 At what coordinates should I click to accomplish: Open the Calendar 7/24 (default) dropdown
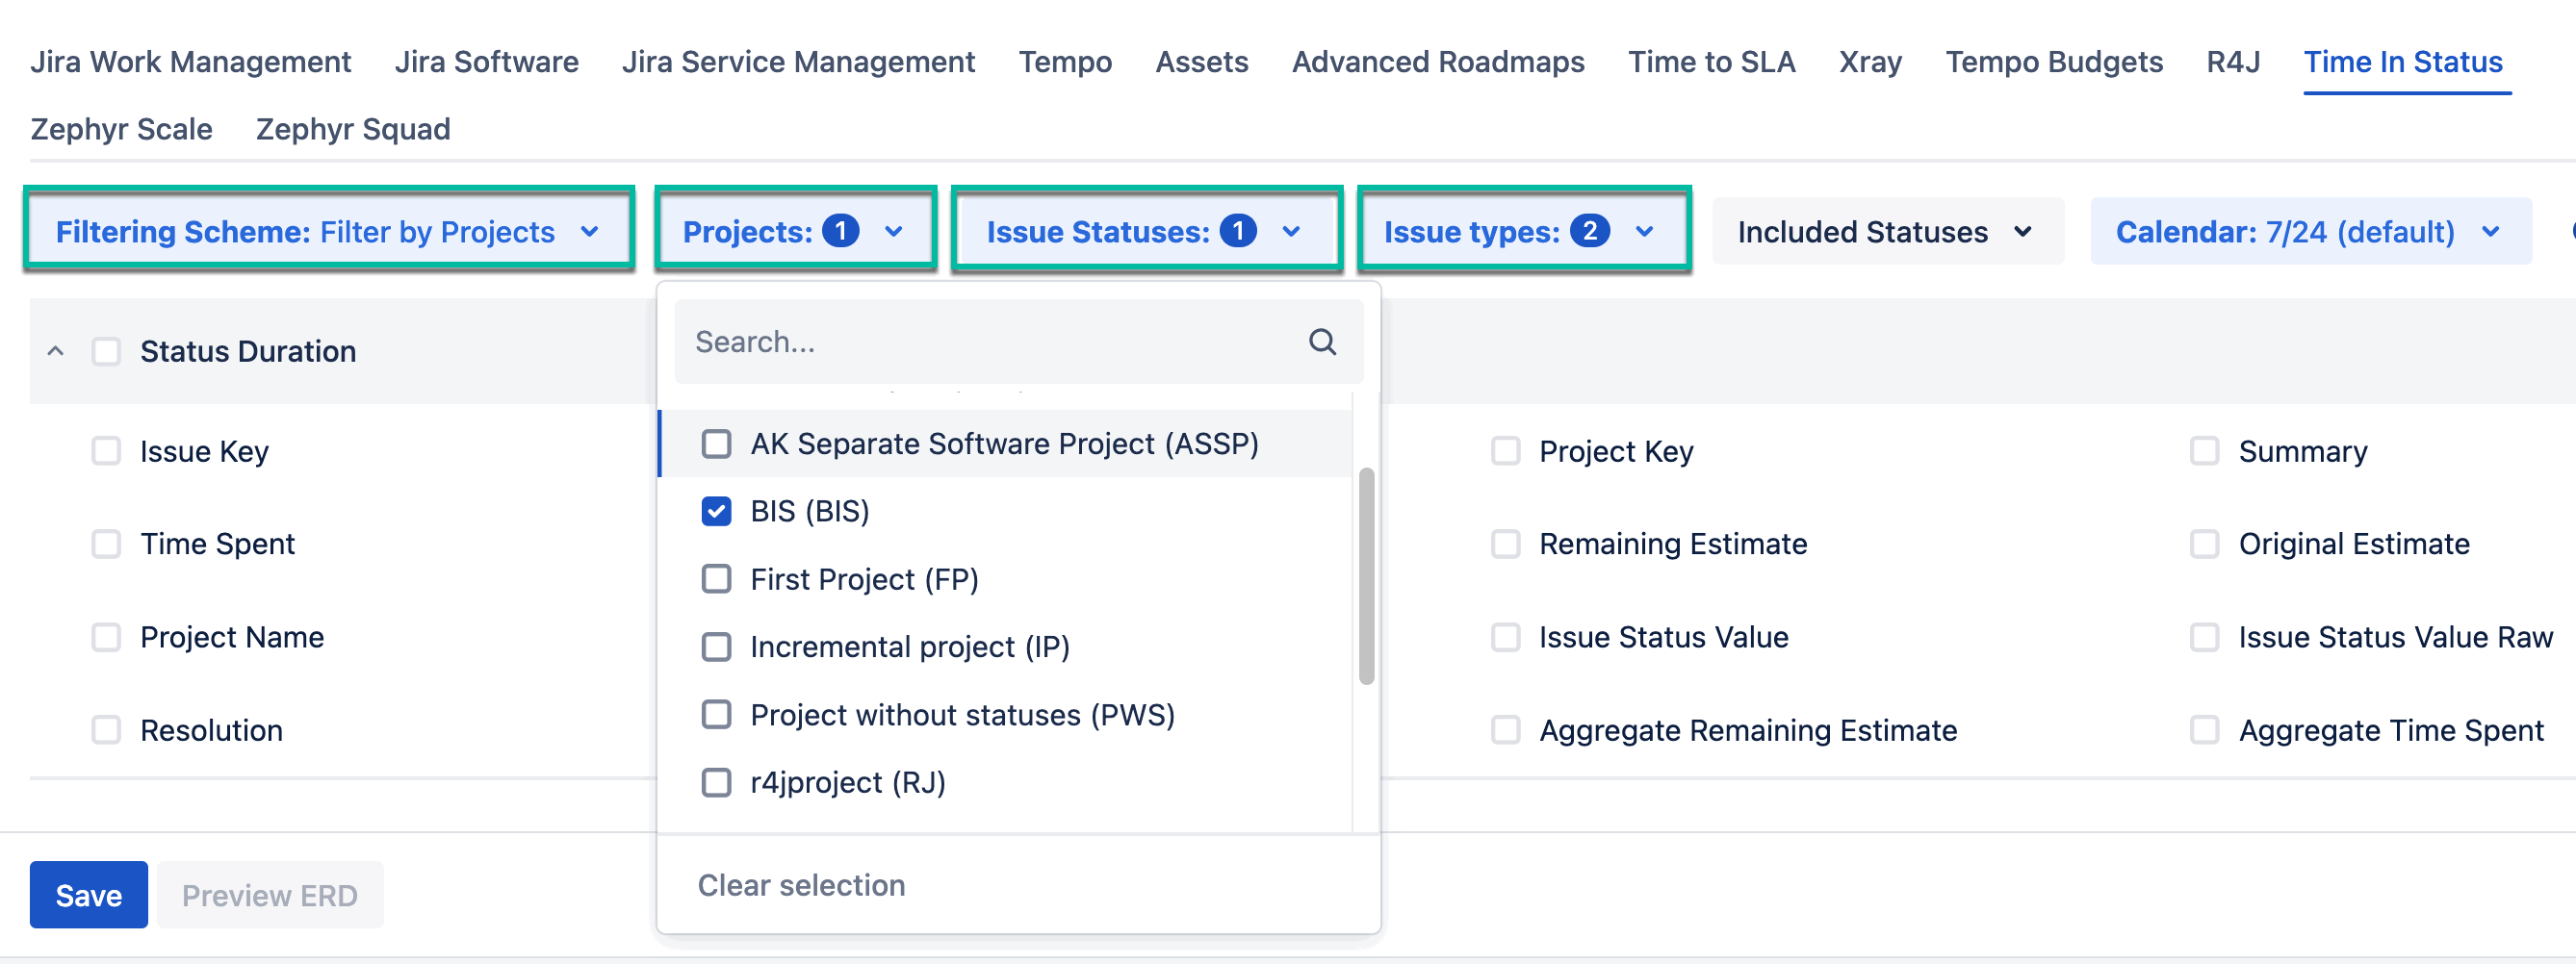(2309, 232)
